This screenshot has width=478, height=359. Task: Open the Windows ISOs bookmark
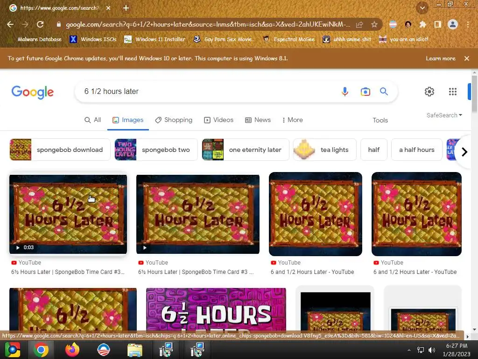[93, 39]
